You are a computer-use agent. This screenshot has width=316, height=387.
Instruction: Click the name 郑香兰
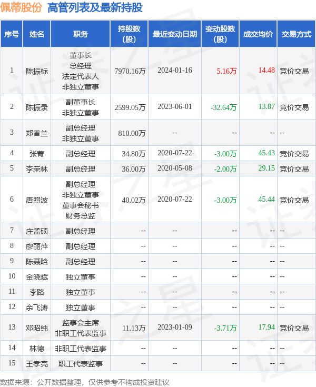pos(37,133)
